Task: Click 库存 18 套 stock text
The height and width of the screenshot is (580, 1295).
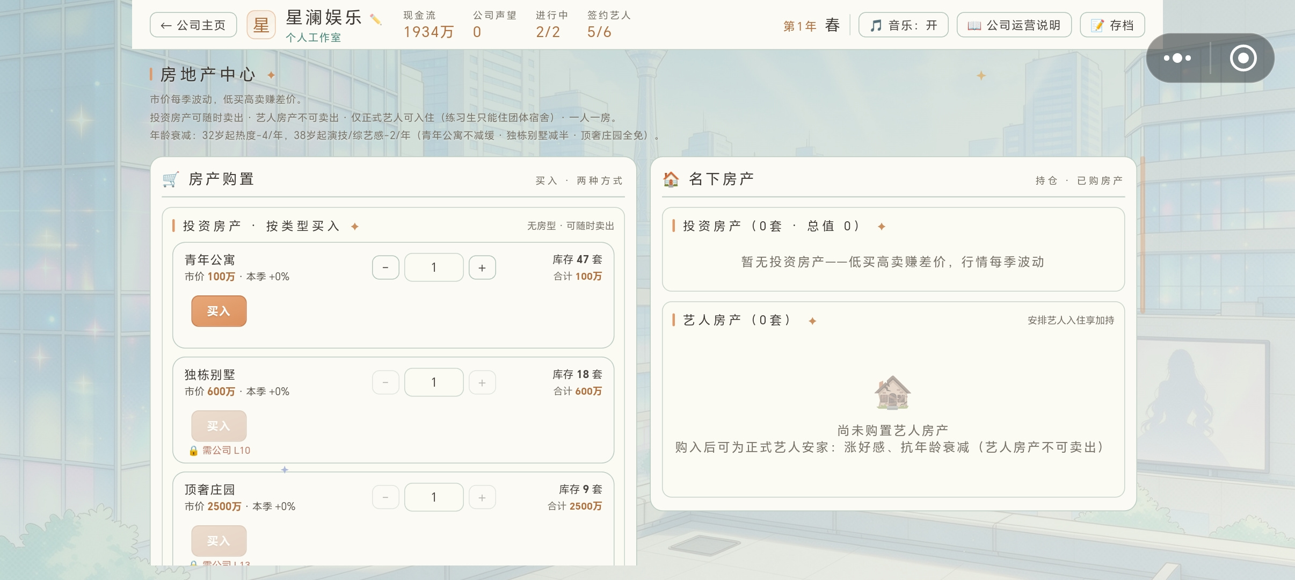Action: [577, 374]
